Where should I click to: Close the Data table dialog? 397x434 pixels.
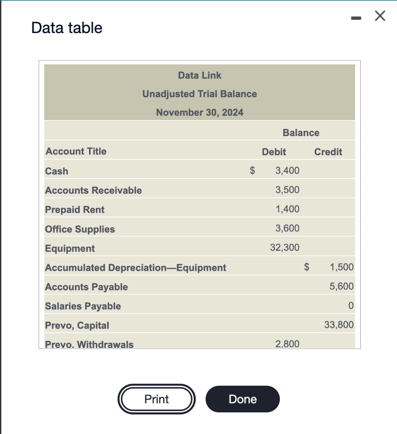(x=379, y=16)
